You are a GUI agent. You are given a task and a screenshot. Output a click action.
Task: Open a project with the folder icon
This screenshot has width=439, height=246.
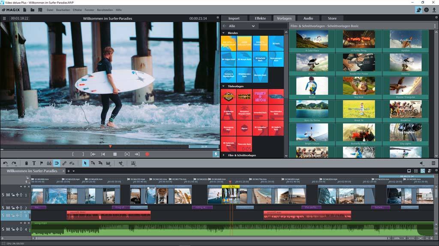(33, 10)
